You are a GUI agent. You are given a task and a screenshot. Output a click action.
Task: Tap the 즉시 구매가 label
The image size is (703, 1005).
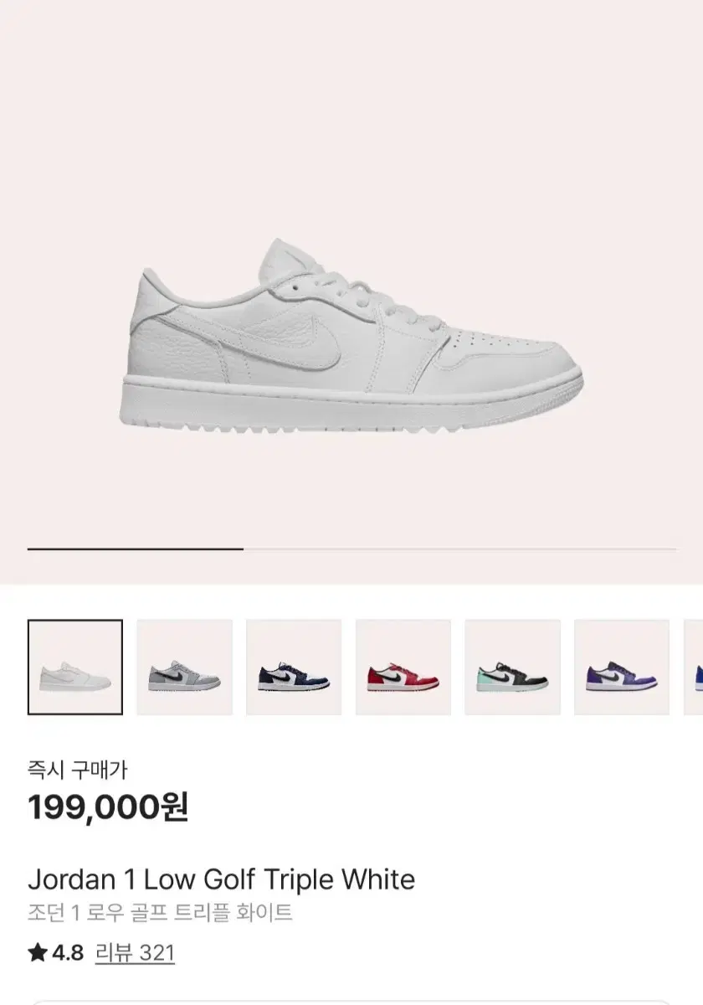coord(77,768)
